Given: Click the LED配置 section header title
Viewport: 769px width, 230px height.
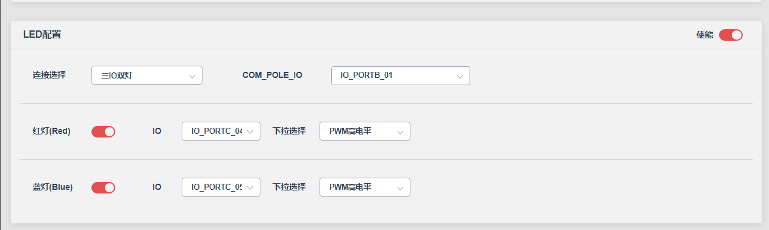Looking at the screenshot, I should tap(42, 35).
